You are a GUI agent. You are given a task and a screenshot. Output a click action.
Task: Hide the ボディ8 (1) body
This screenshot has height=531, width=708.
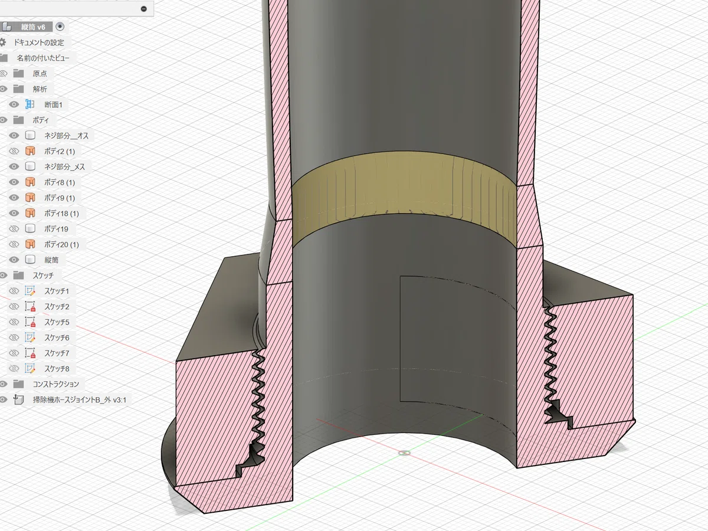(x=15, y=182)
